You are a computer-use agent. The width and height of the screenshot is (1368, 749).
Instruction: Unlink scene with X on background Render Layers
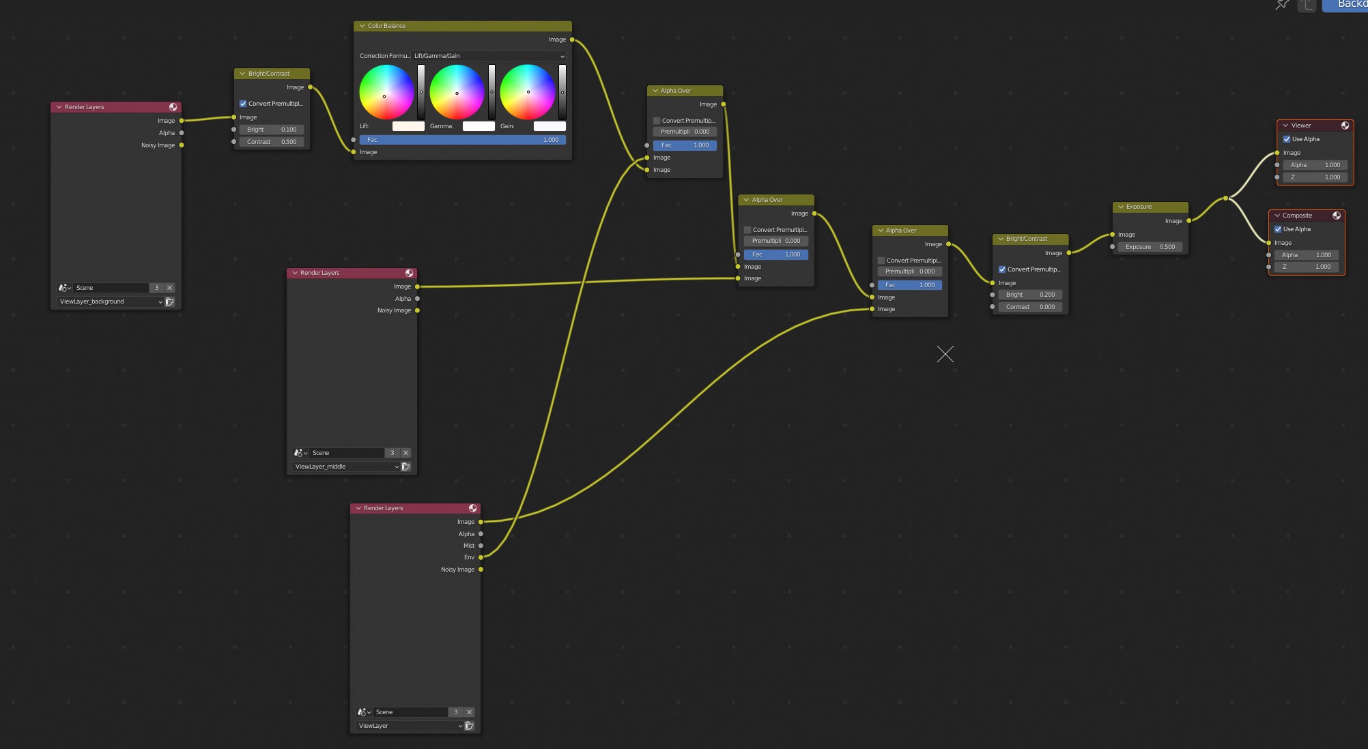(170, 288)
